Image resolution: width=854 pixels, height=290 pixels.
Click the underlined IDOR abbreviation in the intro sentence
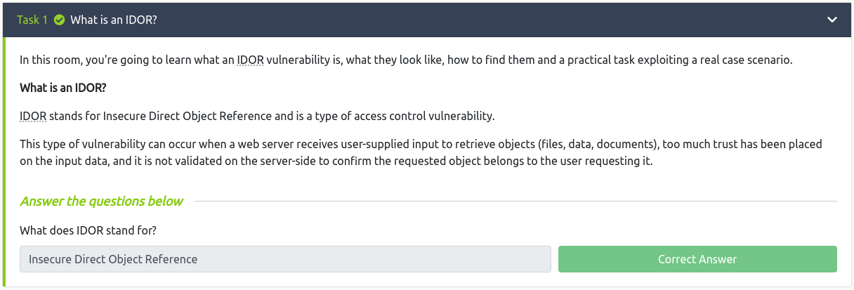click(x=250, y=60)
